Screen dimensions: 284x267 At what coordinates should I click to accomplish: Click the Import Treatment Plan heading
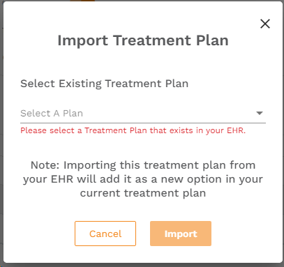pyautogui.click(x=143, y=40)
